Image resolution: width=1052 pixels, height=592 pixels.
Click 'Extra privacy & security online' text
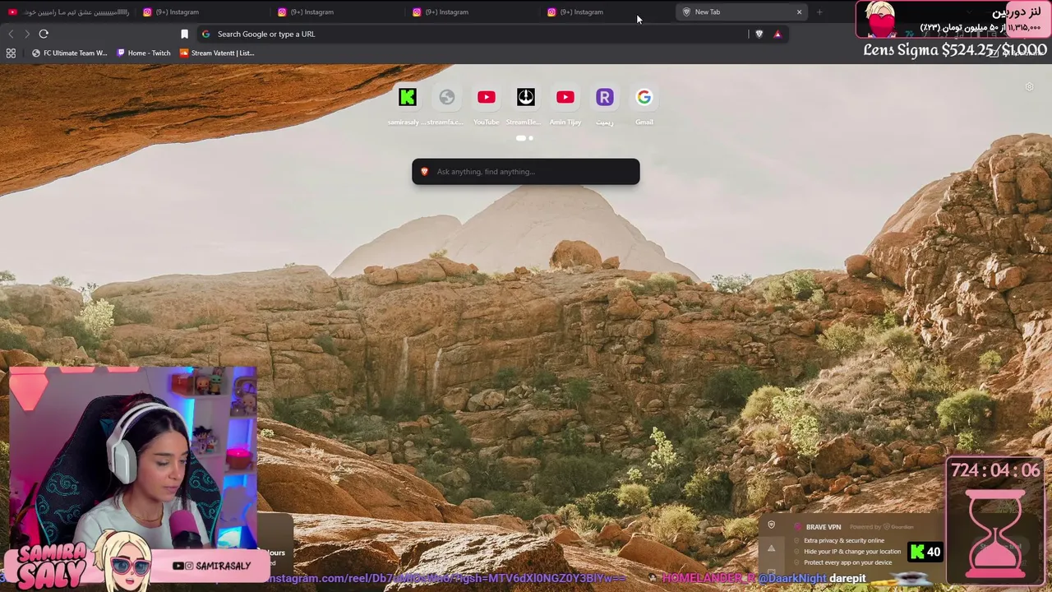tap(844, 541)
